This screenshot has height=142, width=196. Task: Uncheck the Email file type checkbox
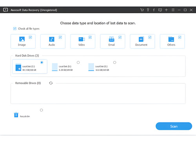pos(120,37)
